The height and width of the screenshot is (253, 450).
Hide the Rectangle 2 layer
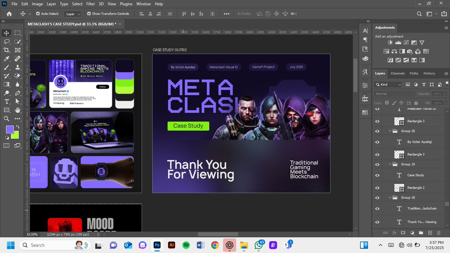point(377,188)
